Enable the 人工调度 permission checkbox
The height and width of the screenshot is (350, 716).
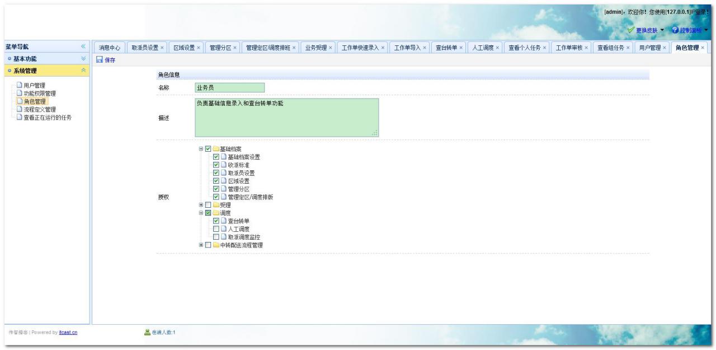pos(216,229)
